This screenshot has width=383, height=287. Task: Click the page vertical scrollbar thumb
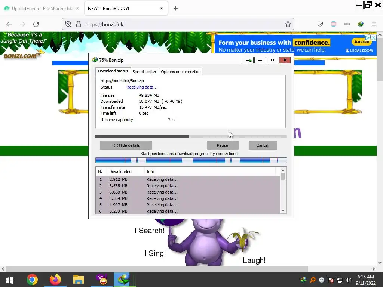click(x=380, y=60)
